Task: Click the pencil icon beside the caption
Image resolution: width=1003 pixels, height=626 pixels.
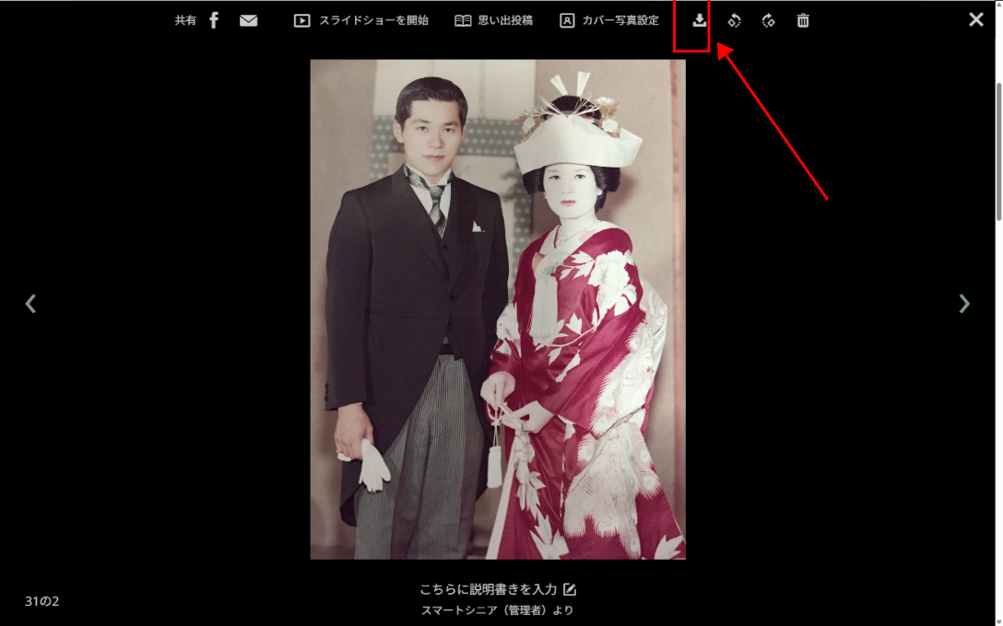Action: 570,589
